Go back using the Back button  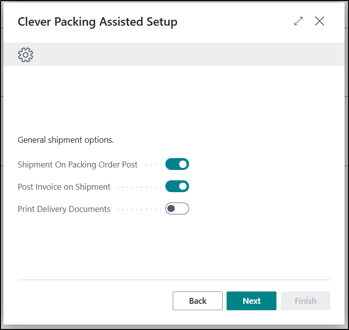click(197, 301)
